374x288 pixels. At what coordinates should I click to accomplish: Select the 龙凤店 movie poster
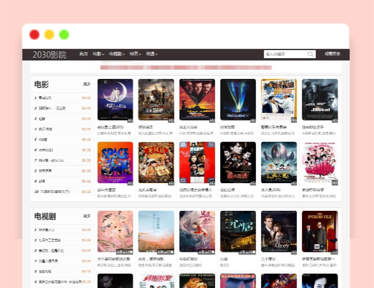[156, 163]
